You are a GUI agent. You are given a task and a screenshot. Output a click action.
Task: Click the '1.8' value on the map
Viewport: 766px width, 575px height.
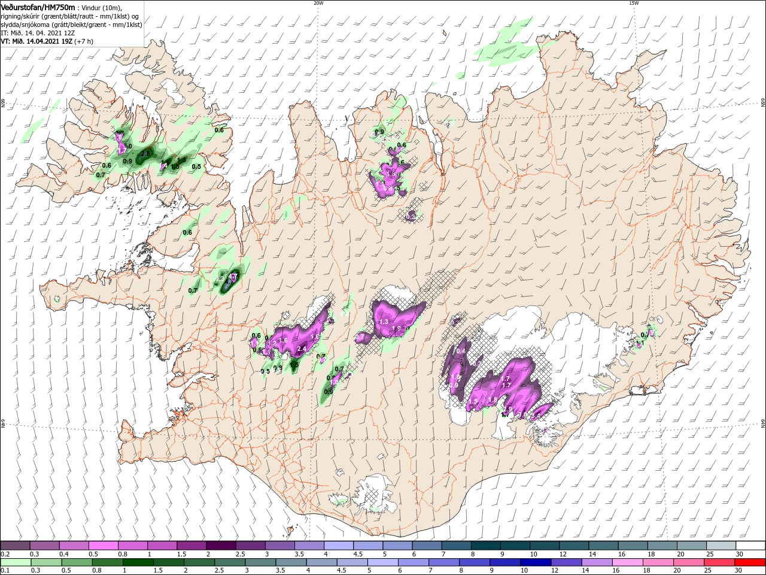493,400
